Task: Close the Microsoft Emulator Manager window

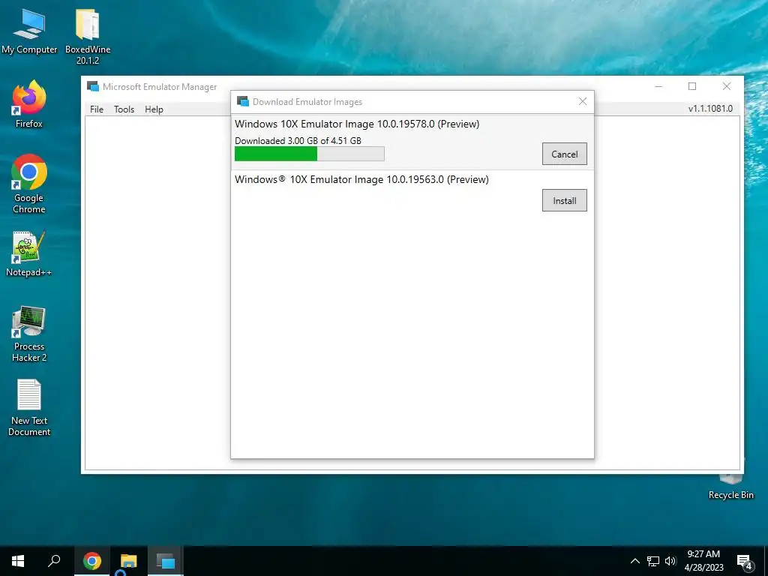Action: pyautogui.click(x=726, y=86)
